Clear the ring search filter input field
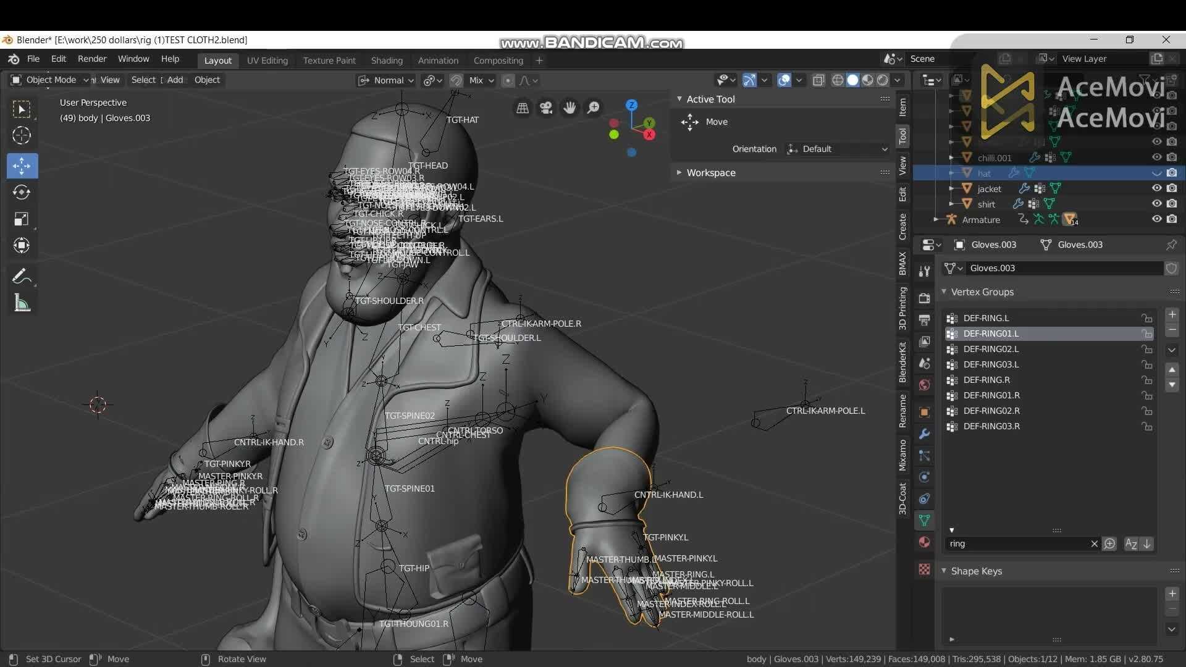Viewport: 1186px width, 667px height. 1095,544
